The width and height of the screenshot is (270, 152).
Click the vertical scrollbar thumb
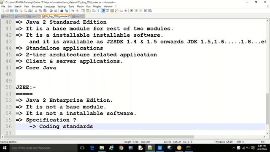point(267,109)
